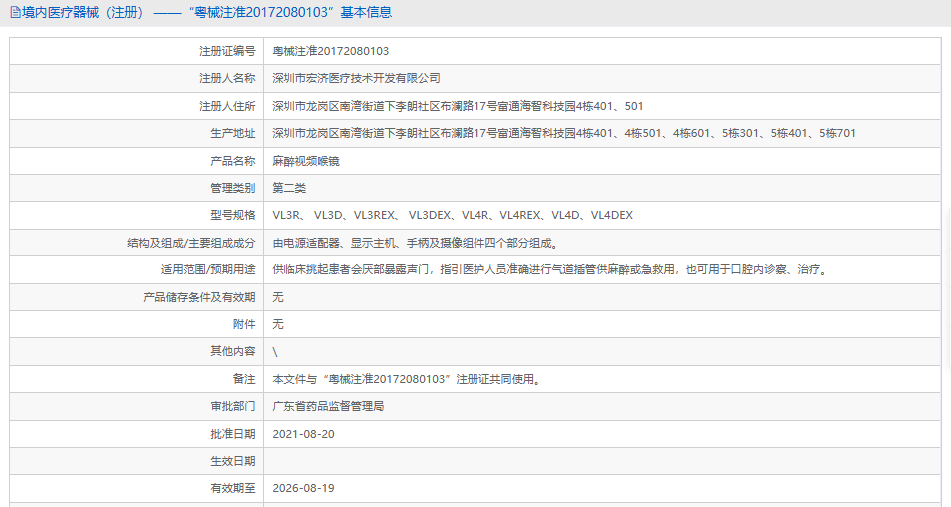
Task: Click the 管理类别 label
Action: 233,188
